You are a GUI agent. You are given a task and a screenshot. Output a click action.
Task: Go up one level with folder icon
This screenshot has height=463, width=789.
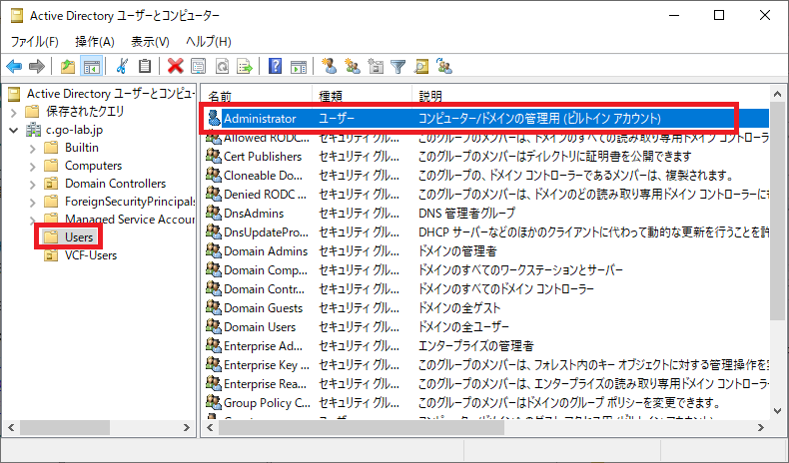(x=68, y=66)
